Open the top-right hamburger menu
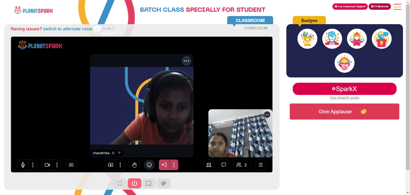Viewport: 410px width, 195px height. point(397,7)
